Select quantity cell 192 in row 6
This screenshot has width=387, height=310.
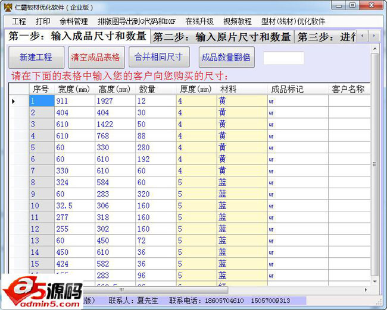pos(156,159)
